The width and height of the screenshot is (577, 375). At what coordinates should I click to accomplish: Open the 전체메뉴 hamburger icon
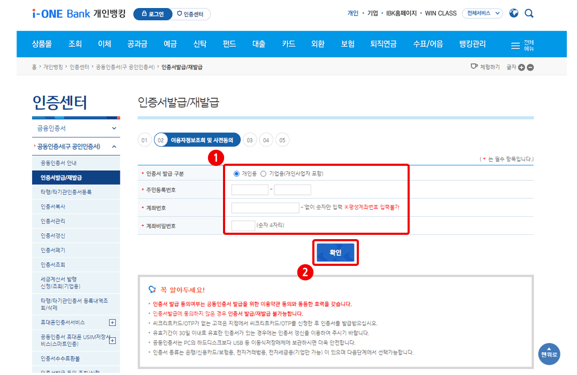[x=515, y=45]
